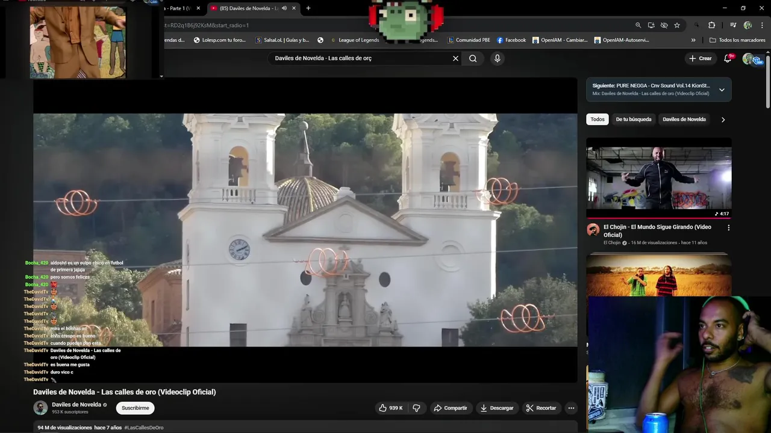Viewport: 771px width, 433px height.
Task: Click the crossed-eye tracking protection icon
Action: (x=664, y=25)
